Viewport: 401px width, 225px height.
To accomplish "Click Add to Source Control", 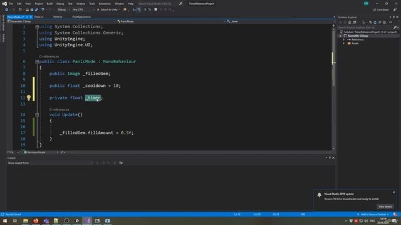I will coord(373,214).
